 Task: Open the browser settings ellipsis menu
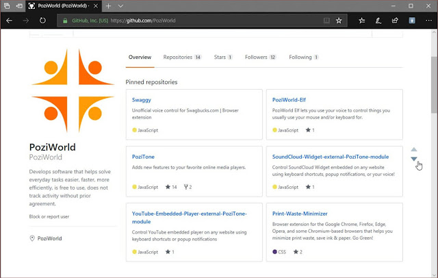tap(429, 21)
